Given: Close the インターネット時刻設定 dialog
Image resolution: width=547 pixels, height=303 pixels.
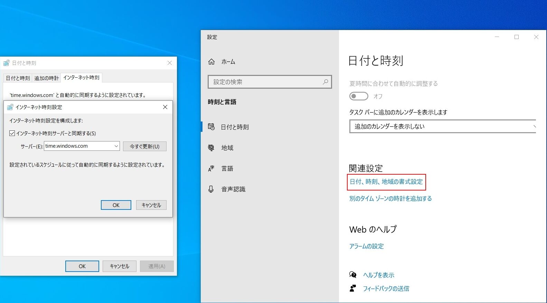Looking at the screenshot, I should pyautogui.click(x=165, y=107).
